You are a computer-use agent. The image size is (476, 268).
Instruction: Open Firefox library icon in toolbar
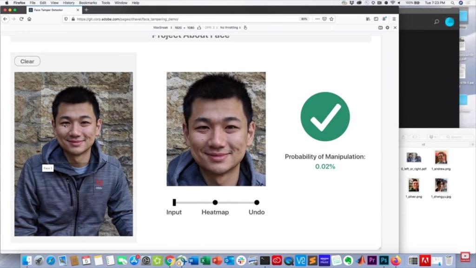368,19
